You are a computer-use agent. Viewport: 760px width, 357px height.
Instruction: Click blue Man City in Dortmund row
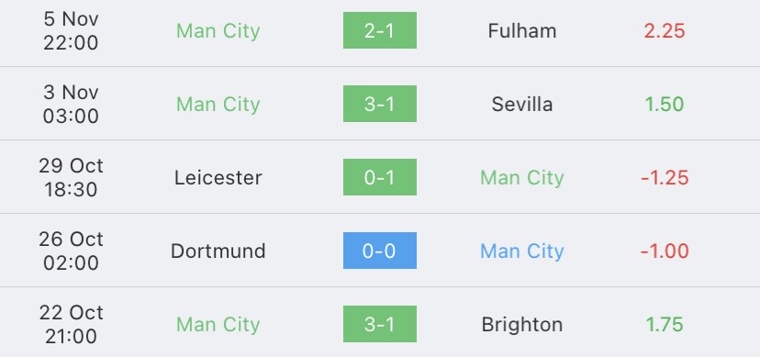point(522,251)
